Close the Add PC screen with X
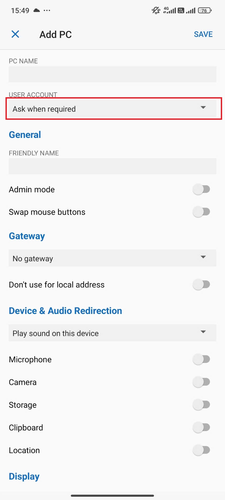The image size is (225, 500). (15, 34)
